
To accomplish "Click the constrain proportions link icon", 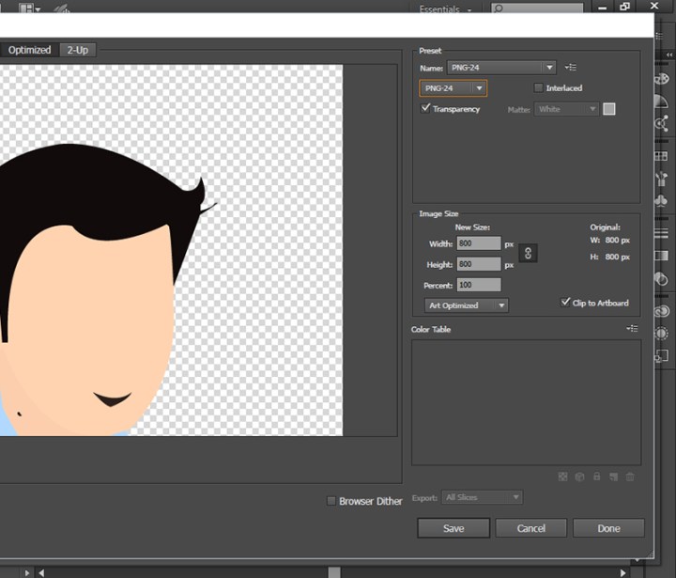I will pos(528,254).
